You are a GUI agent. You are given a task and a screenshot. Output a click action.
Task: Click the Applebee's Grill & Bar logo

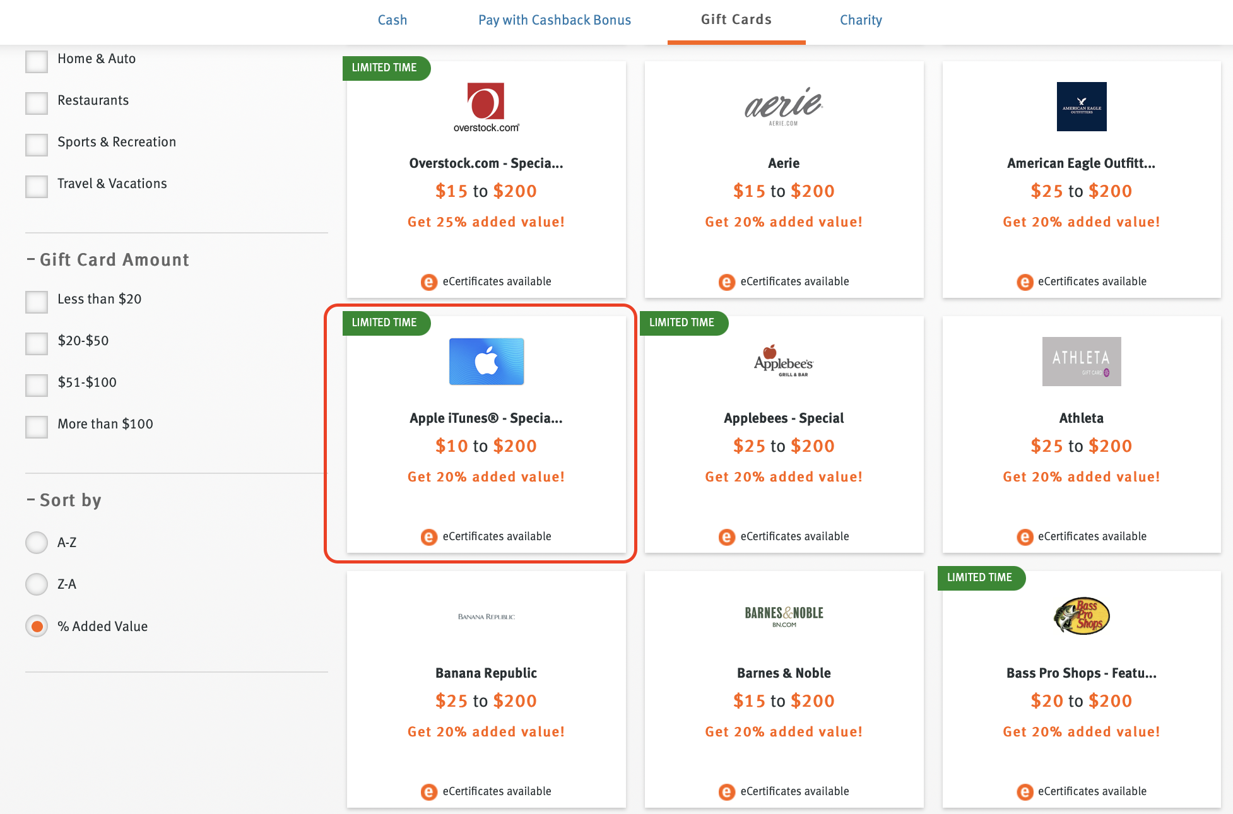pos(784,361)
